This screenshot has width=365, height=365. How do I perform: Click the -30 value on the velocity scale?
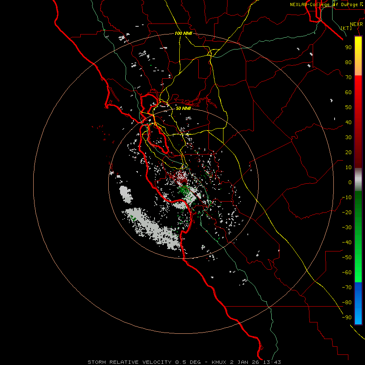click(347, 228)
